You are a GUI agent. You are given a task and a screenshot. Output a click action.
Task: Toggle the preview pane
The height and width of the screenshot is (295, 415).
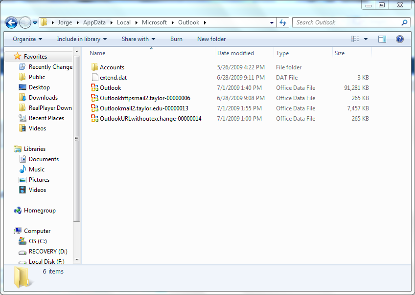point(382,39)
